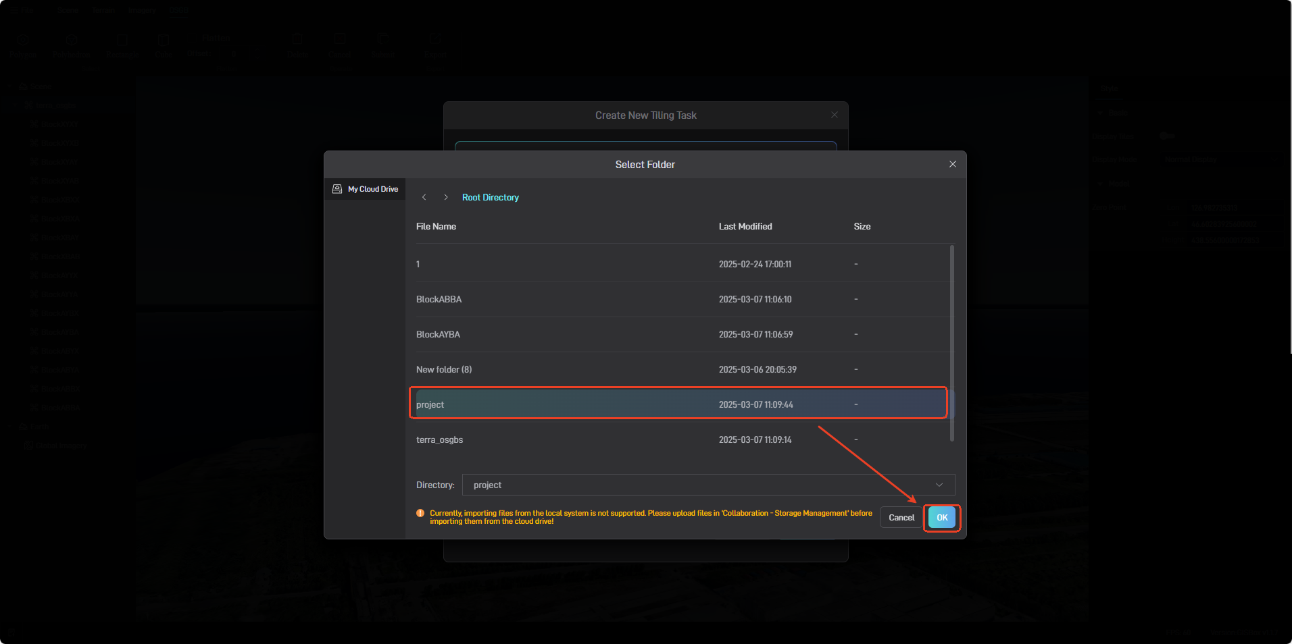Go forward with the right arrow
The height and width of the screenshot is (644, 1292).
point(446,197)
